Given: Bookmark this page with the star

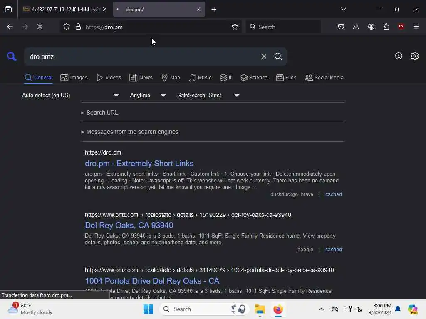Looking at the screenshot, I should pos(235,27).
